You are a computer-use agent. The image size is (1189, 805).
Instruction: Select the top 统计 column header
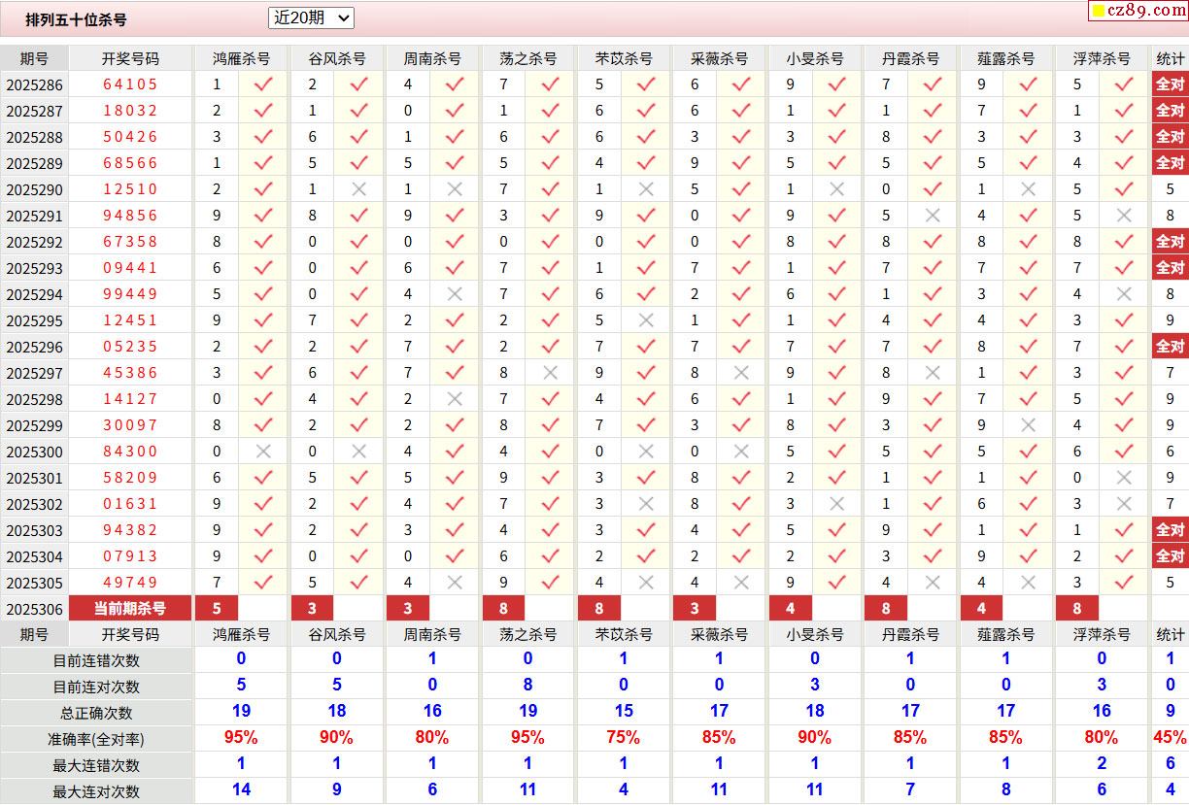(x=1170, y=58)
